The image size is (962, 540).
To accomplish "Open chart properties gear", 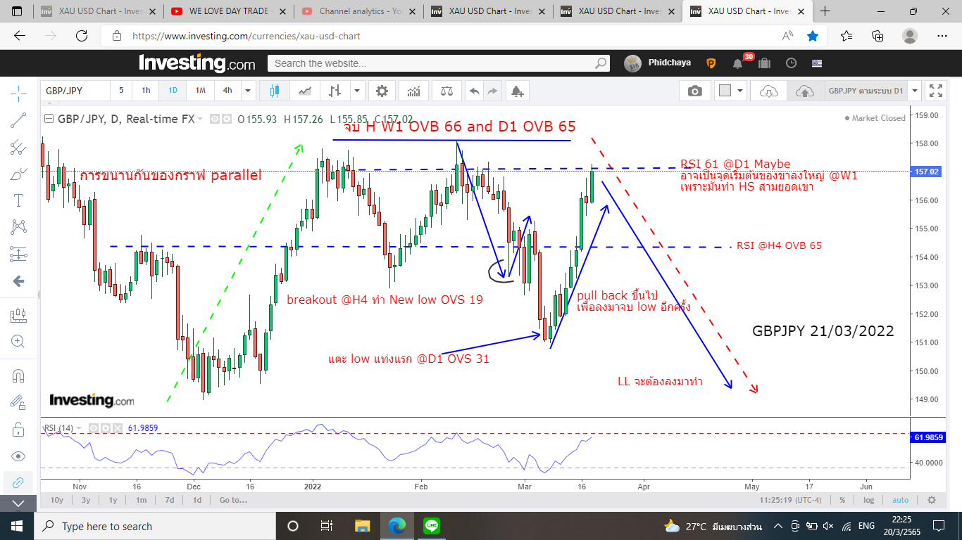I will click(x=382, y=91).
